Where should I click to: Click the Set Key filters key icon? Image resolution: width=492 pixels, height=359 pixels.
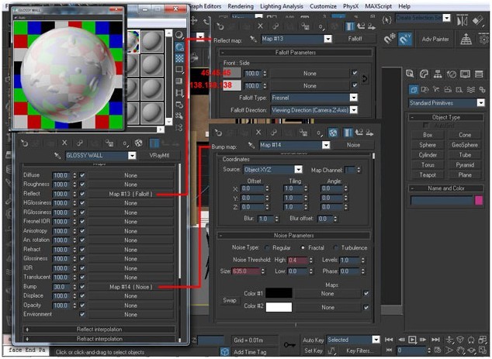point(289,345)
